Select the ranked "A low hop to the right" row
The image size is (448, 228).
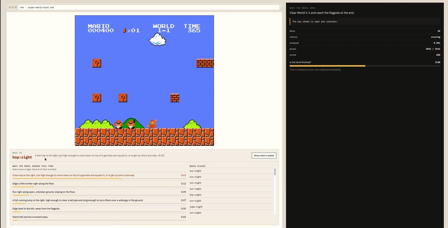pos(100,176)
